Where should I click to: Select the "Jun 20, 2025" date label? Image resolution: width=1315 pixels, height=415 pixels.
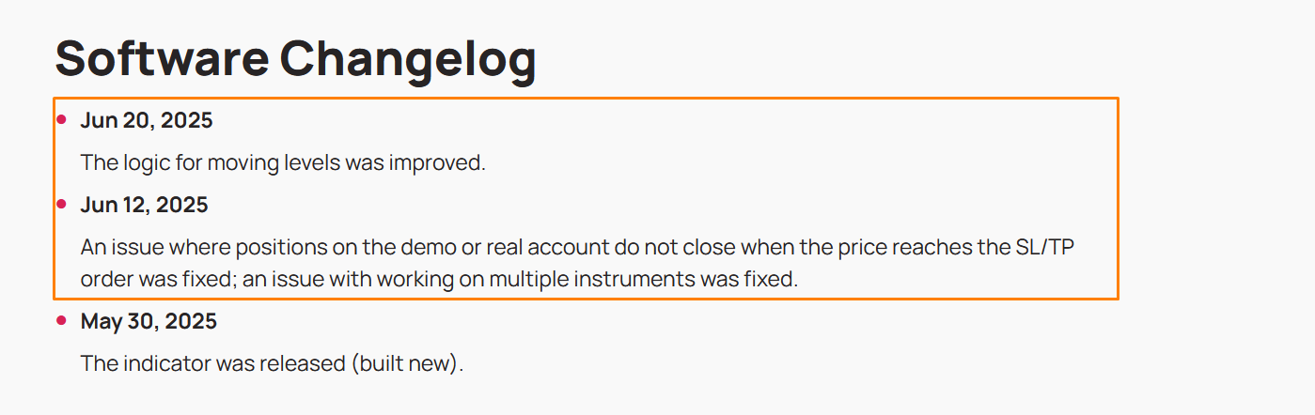click(147, 120)
